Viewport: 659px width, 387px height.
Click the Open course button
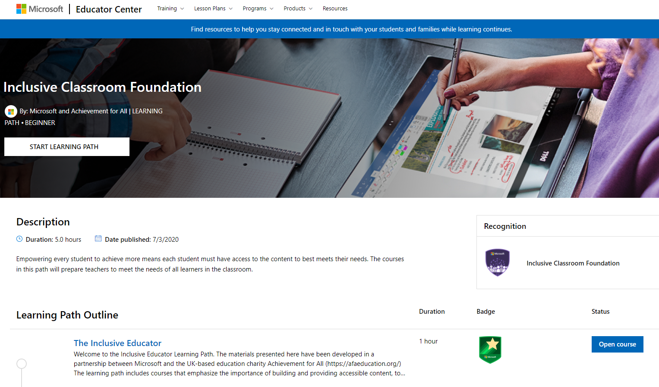coord(617,344)
